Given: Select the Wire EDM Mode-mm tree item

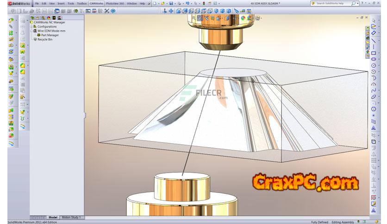Looking at the screenshot, I should point(51,31).
